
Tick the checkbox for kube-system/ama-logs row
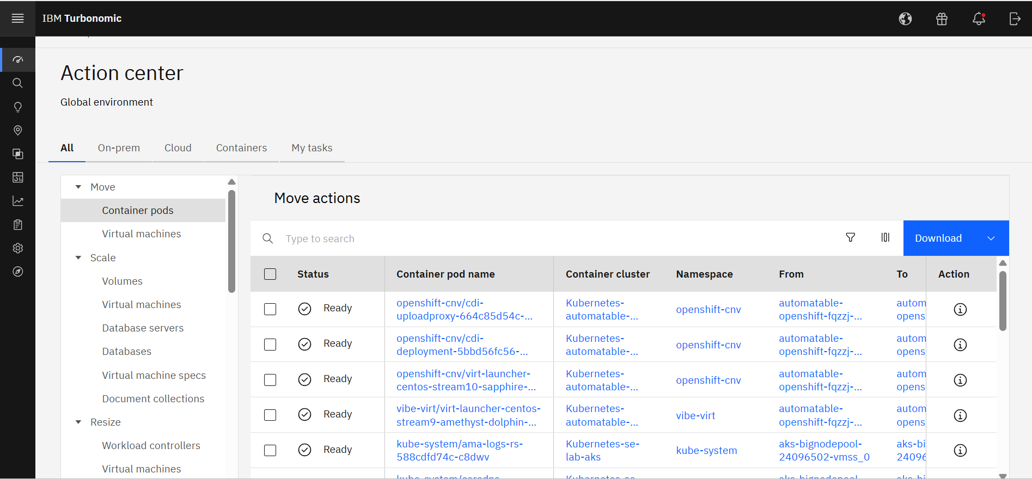pos(270,450)
